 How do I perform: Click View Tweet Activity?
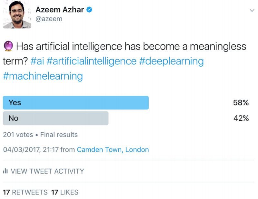pyautogui.click(x=47, y=171)
